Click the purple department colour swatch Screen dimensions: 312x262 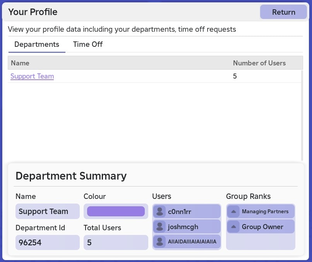point(116,211)
